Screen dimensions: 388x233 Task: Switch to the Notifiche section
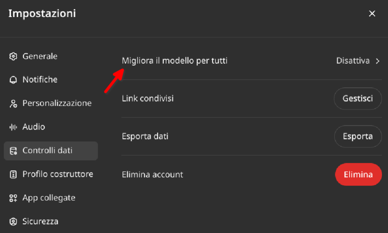pyautogui.click(x=40, y=80)
